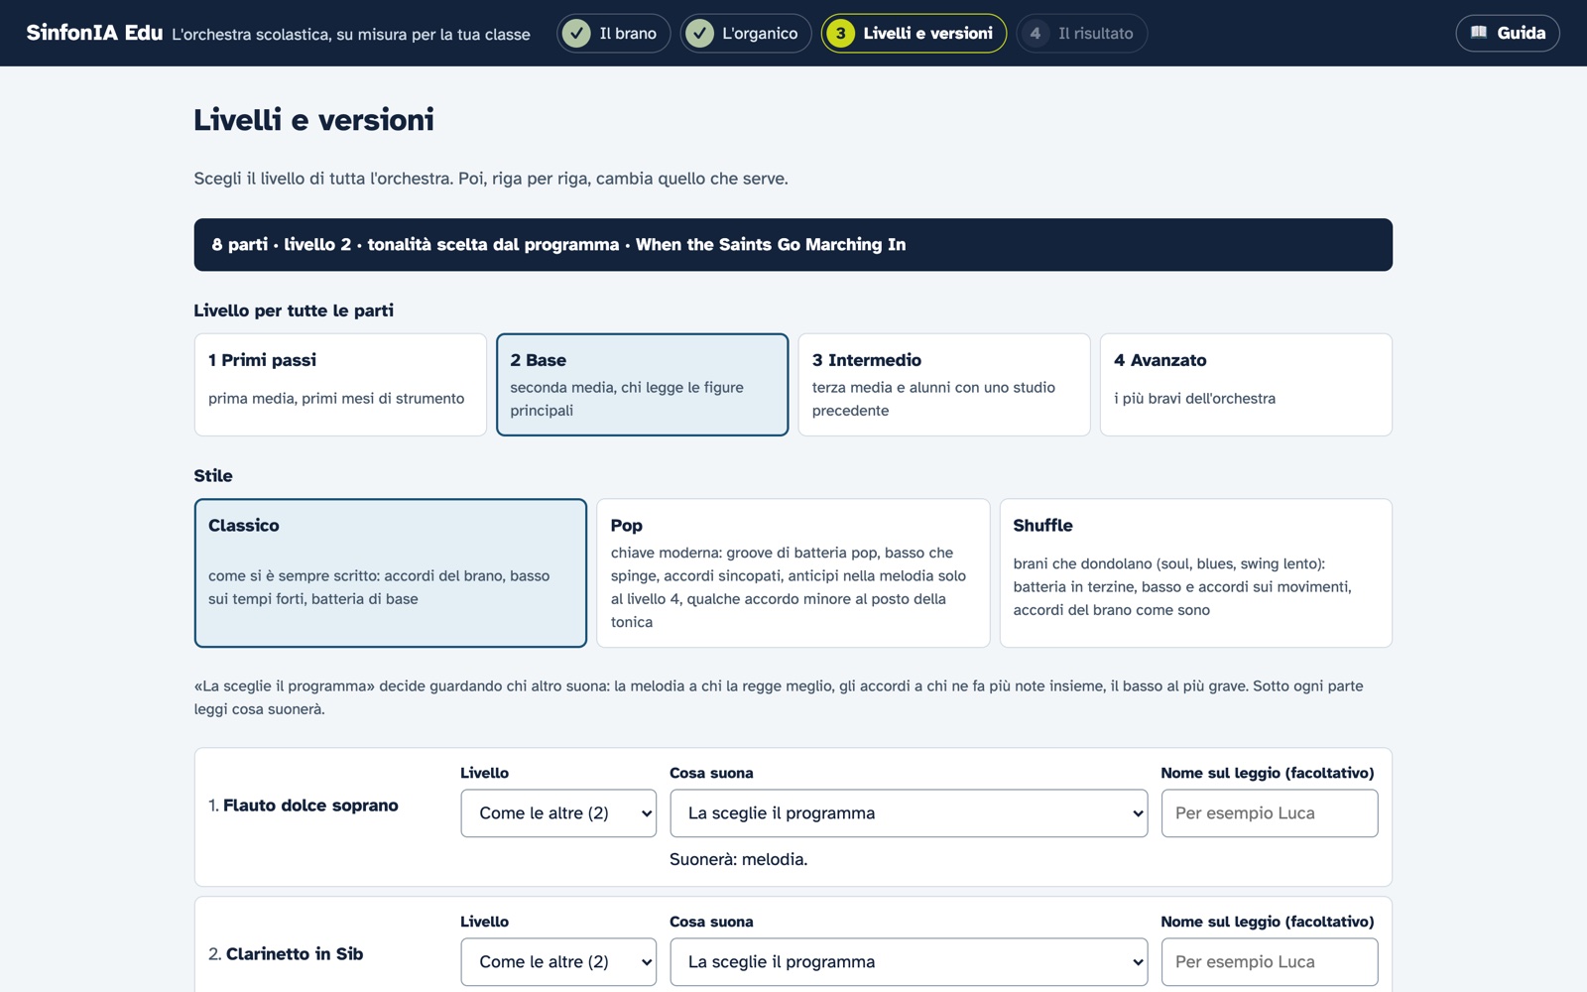
Task: Open Livello dropdown for Flauto dolce soprano
Action: click(558, 813)
